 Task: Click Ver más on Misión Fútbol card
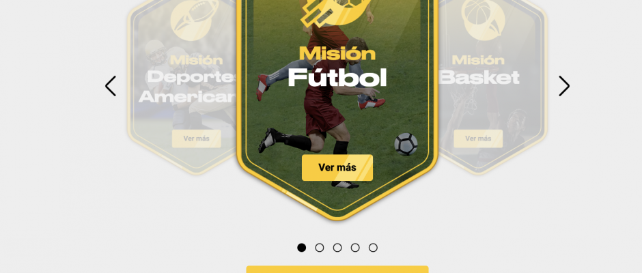pyautogui.click(x=337, y=167)
